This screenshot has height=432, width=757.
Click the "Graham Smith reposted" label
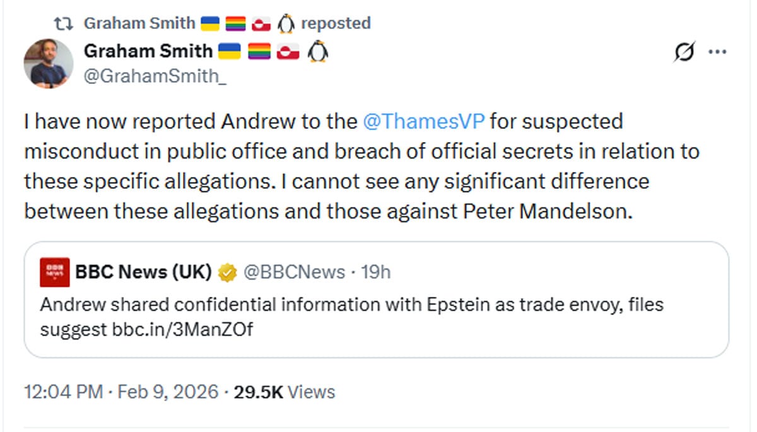(x=227, y=24)
